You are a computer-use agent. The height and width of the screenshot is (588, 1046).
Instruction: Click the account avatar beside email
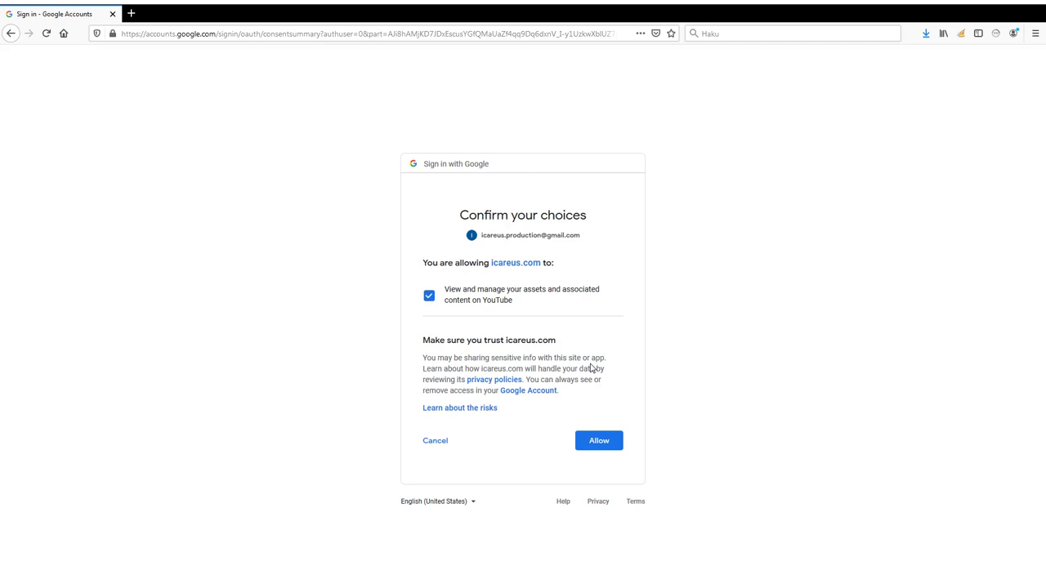472,235
